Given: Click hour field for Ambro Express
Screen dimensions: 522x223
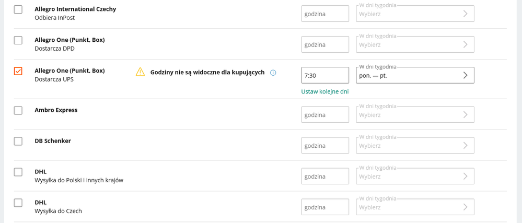Looking at the screenshot, I should 325,114.
